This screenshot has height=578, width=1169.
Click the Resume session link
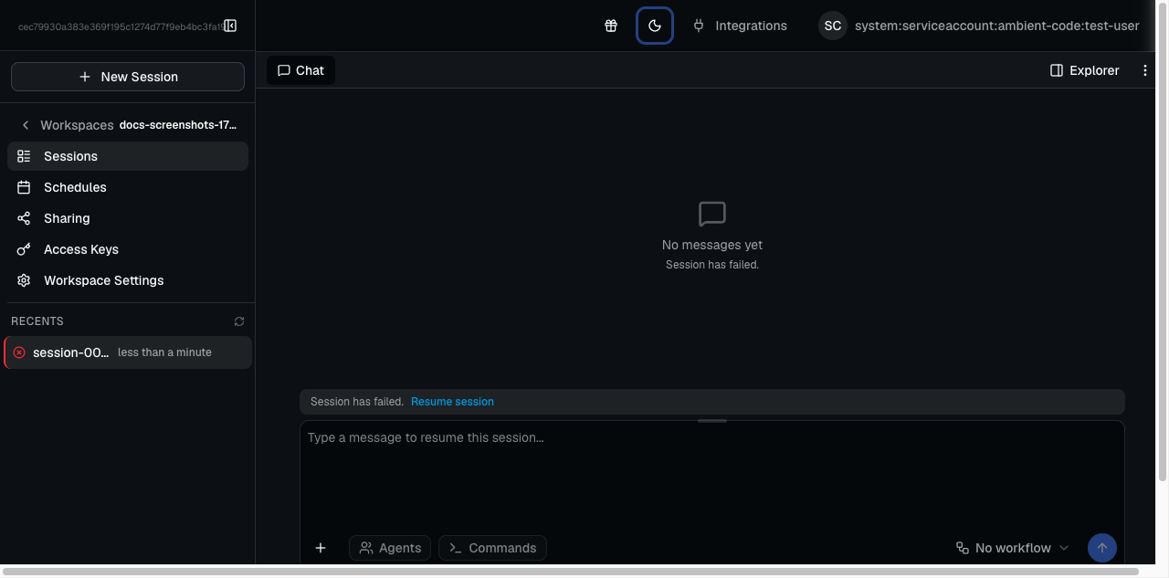452,401
